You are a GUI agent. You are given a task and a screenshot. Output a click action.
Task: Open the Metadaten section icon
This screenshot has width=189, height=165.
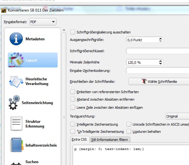pos(16,39)
